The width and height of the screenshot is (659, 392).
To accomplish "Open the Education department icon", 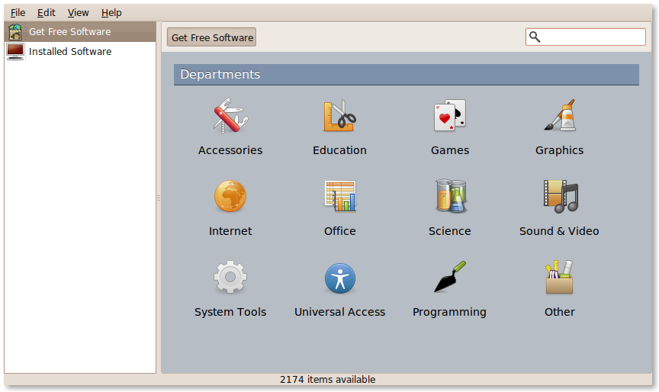I will [x=339, y=116].
